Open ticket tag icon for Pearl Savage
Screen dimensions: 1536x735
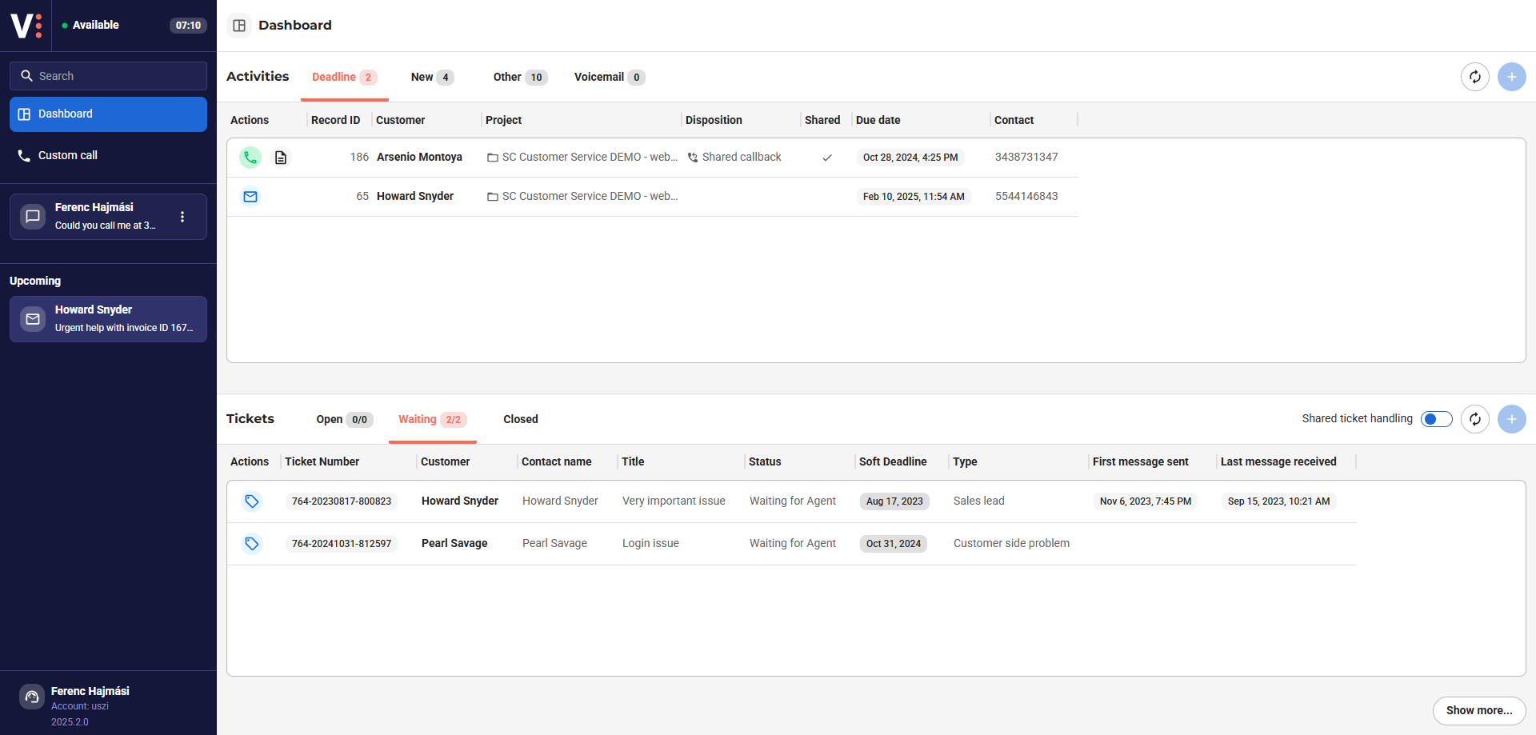point(252,544)
